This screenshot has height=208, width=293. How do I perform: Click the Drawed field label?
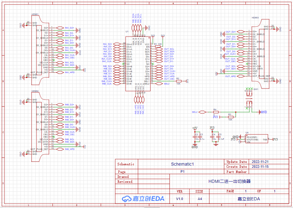(123, 177)
